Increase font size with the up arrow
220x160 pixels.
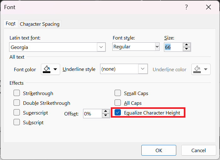tap(187, 45)
